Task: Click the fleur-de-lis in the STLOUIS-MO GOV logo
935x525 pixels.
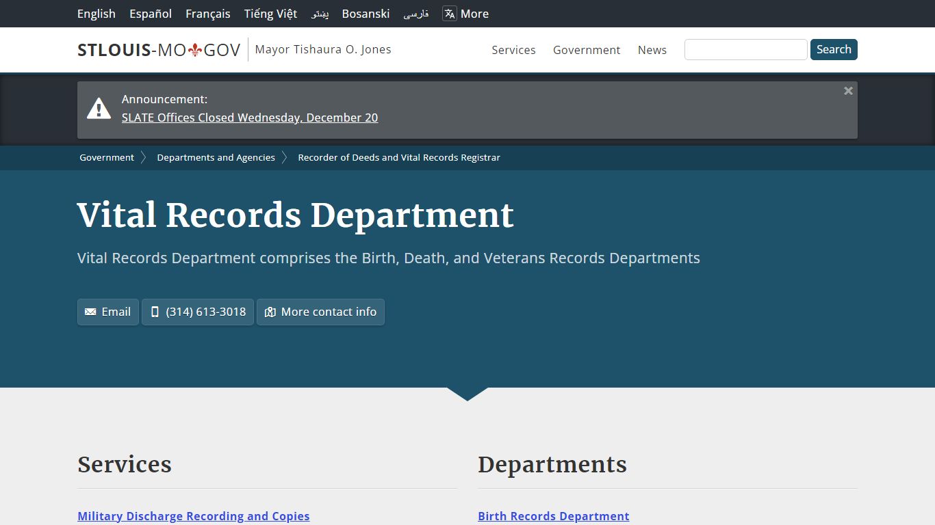Action: (195, 50)
